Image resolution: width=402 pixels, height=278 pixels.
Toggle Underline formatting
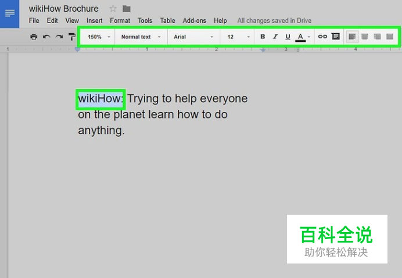pyautogui.click(x=288, y=37)
